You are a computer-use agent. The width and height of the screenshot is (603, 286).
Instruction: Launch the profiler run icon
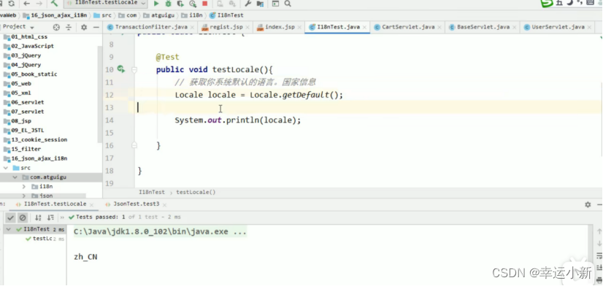pos(193,4)
